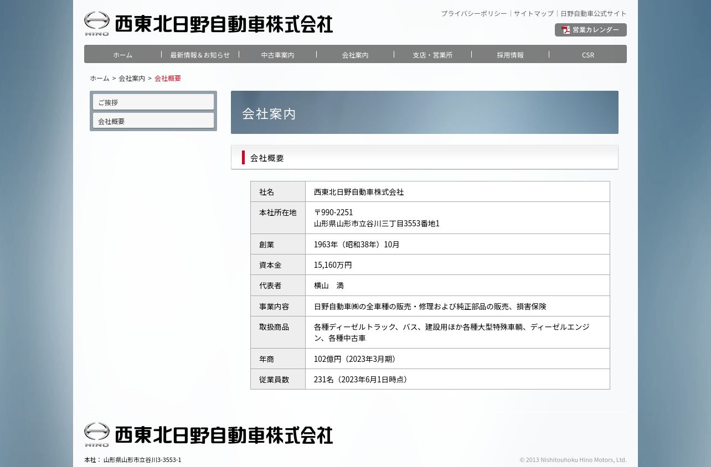Image resolution: width=711 pixels, height=467 pixels.
Task: Open the 営業カレンダー button
Action: coord(591,30)
